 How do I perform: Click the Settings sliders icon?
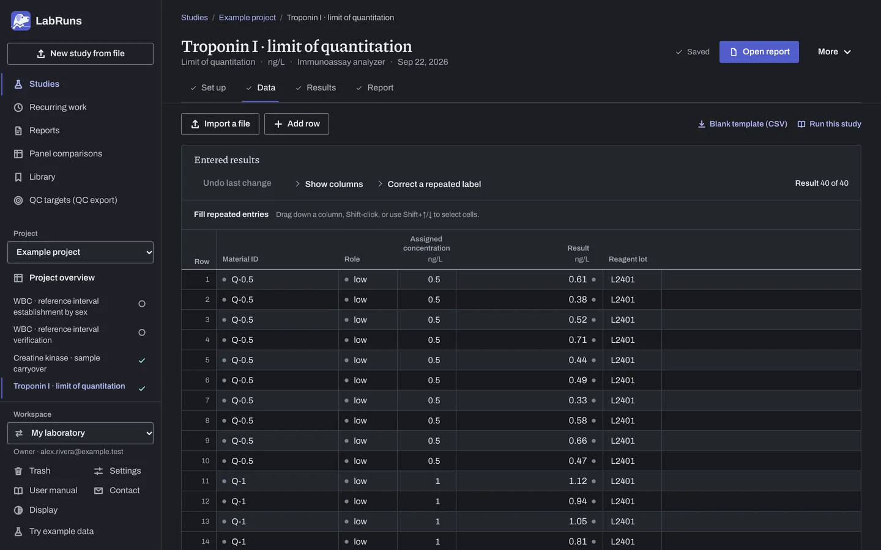[99, 471]
